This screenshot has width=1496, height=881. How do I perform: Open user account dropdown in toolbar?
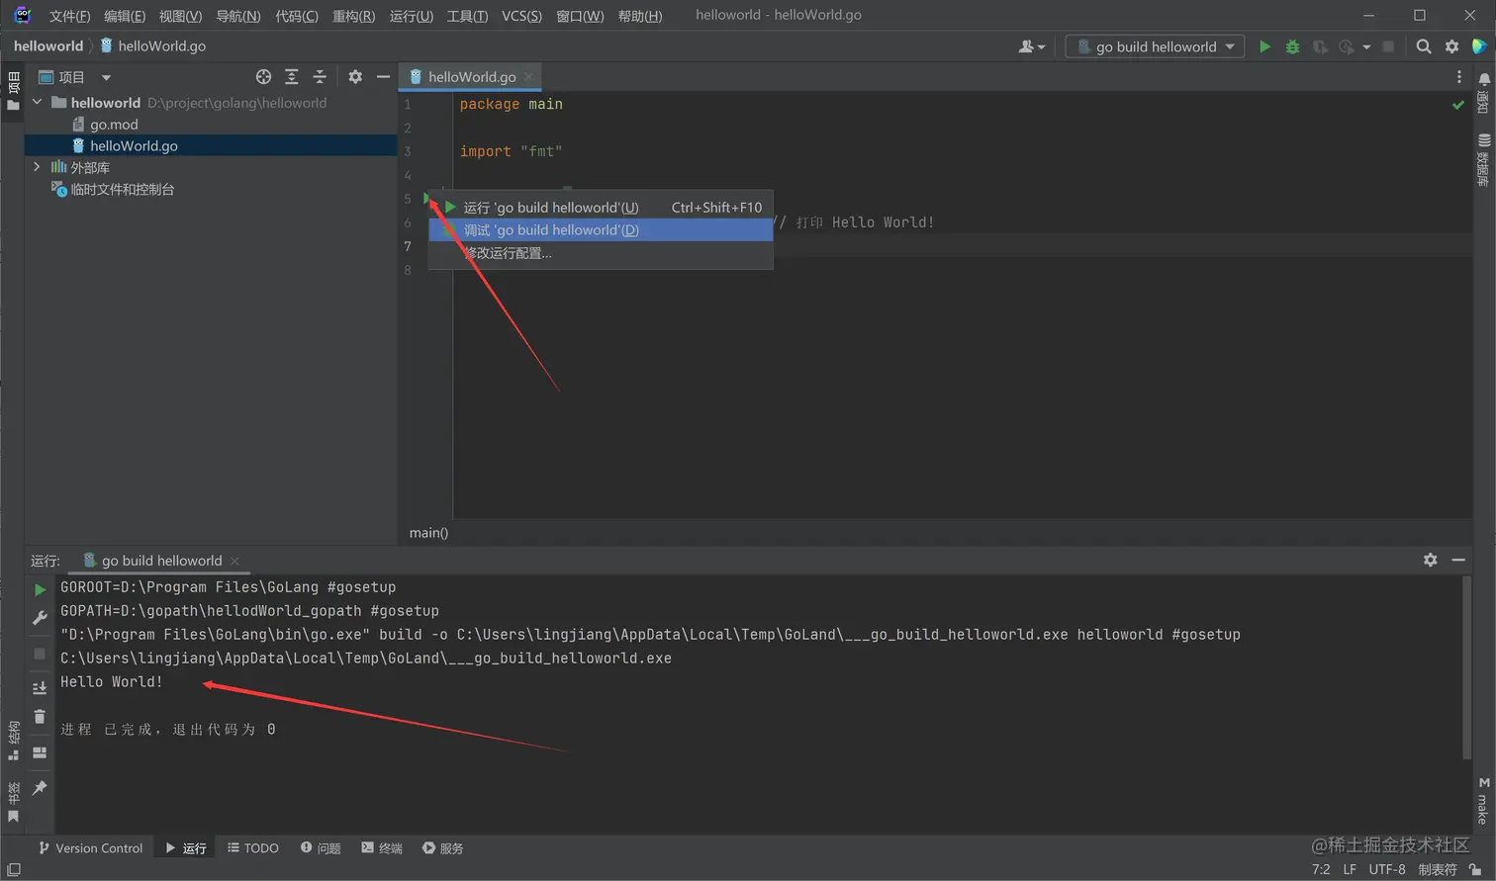click(x=1031, y=46)
